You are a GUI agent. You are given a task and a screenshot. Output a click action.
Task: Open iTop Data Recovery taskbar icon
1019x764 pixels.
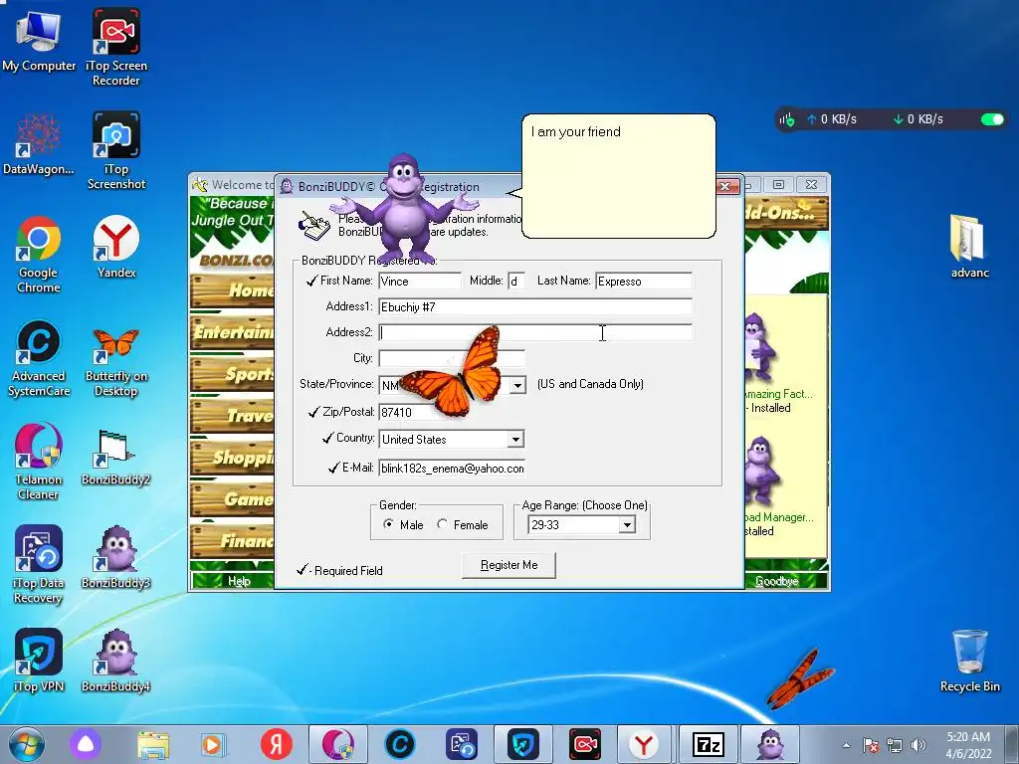click(x=462, y=744)
